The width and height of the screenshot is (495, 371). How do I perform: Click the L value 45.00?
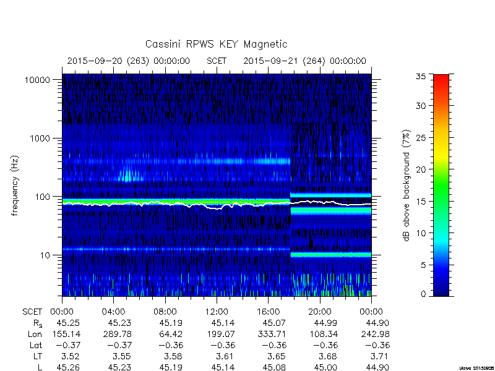point(325,367)
